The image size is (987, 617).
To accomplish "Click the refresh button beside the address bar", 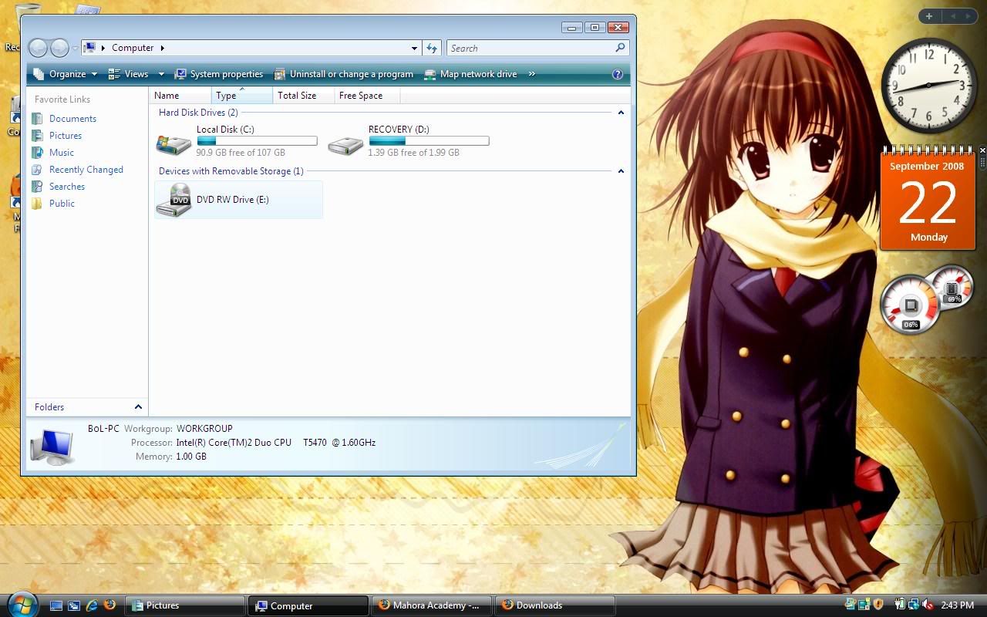I will [432, 48].
